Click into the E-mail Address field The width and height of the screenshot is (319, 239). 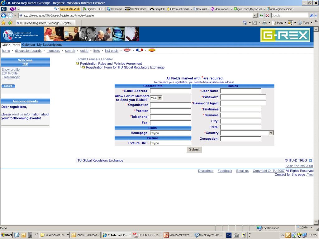[x=170, y=91]
